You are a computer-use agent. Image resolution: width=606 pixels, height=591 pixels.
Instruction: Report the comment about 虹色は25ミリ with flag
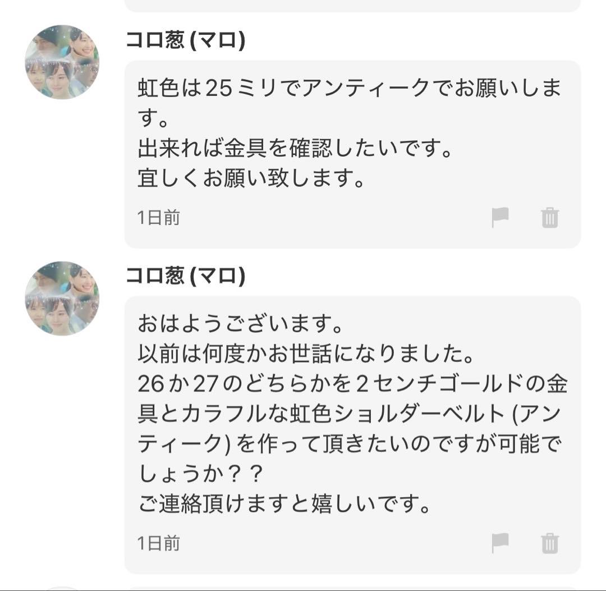click(500, 217)
